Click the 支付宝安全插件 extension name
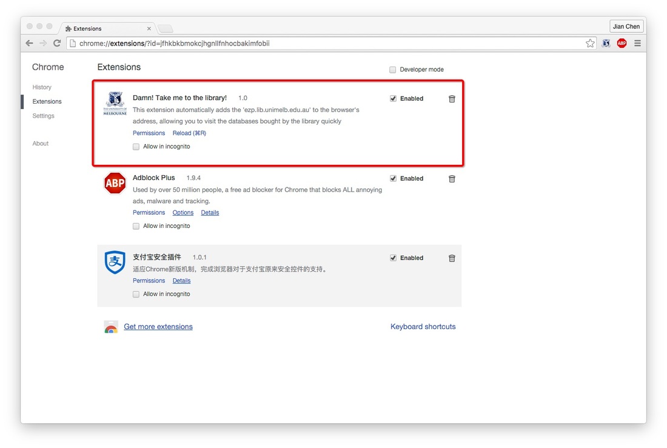Viewport: 667px width, 448px height. click(157, 257)
